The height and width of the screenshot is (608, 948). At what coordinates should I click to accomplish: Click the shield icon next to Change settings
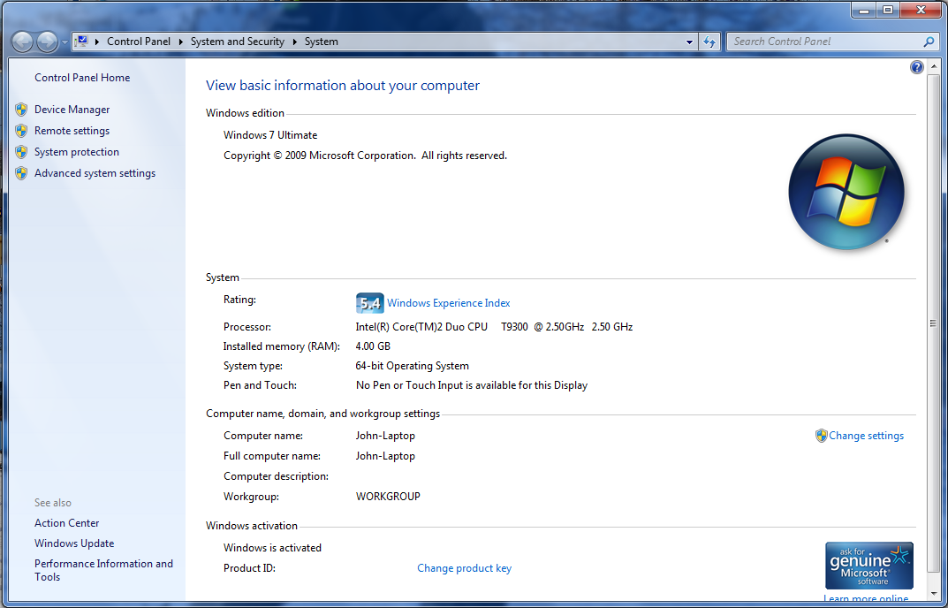(x=820, y=435)
